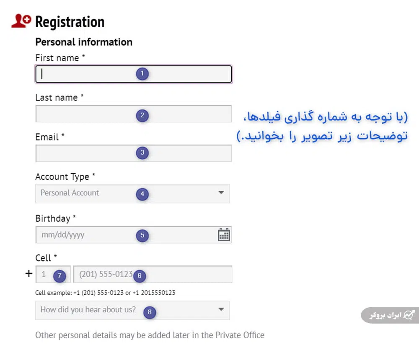Image resolution: width=419 pixels, height=345 pixels.
Task: Click the Cell country code field
Action: click(45, 275)
